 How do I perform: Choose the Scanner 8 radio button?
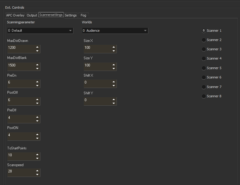pyautogui.click(x=204, y=96)
